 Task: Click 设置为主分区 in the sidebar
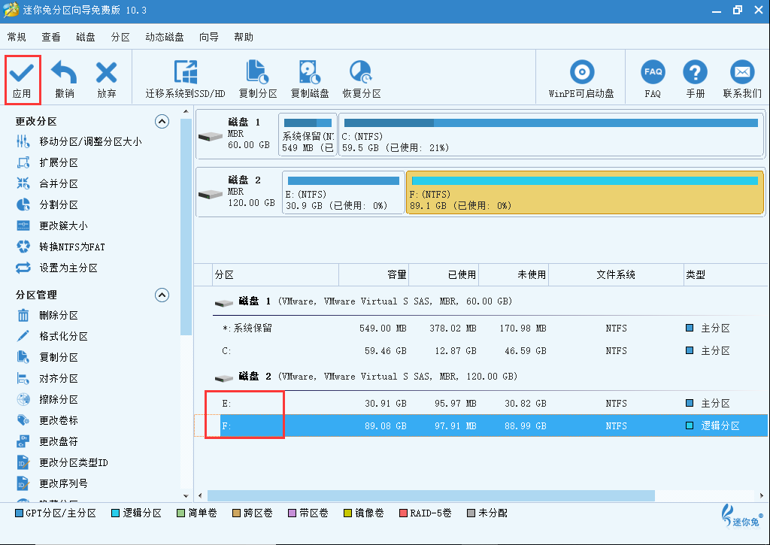coord(57,268)
